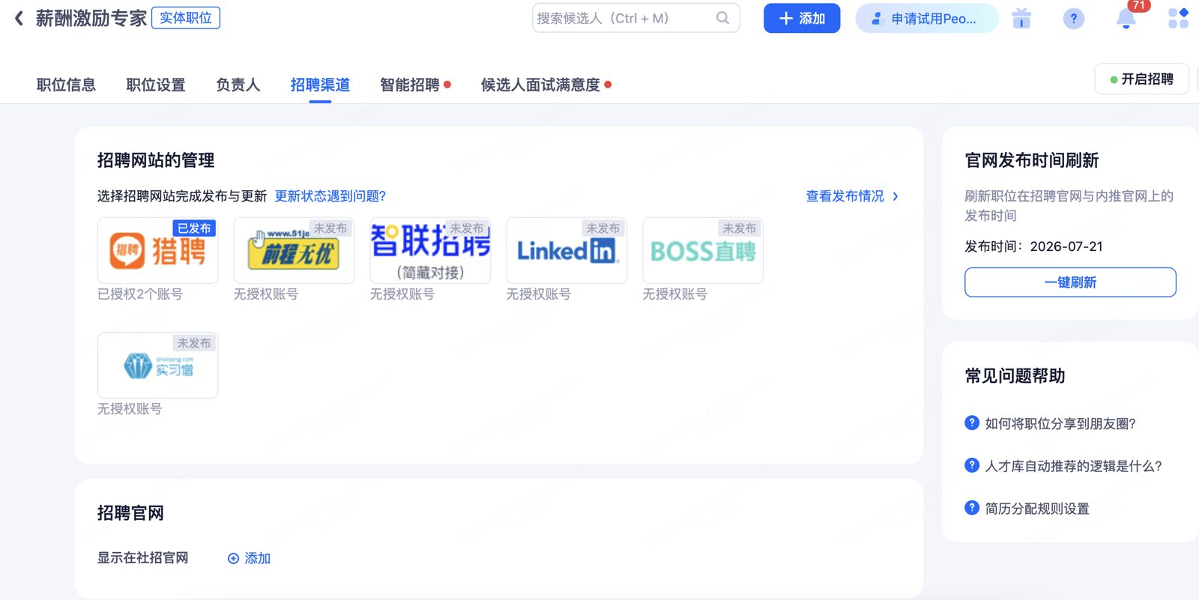The height and width of the screenshot is (600, 1199).
Task: Open the 更新状态遇到问题? link
Action: 330,196
